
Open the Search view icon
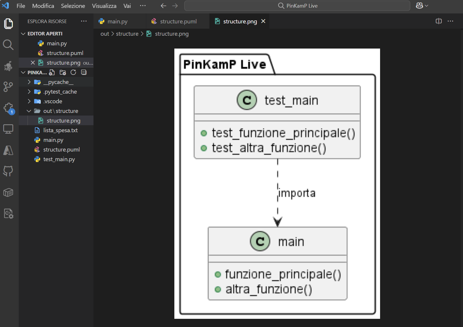click(x=8, y=45)
